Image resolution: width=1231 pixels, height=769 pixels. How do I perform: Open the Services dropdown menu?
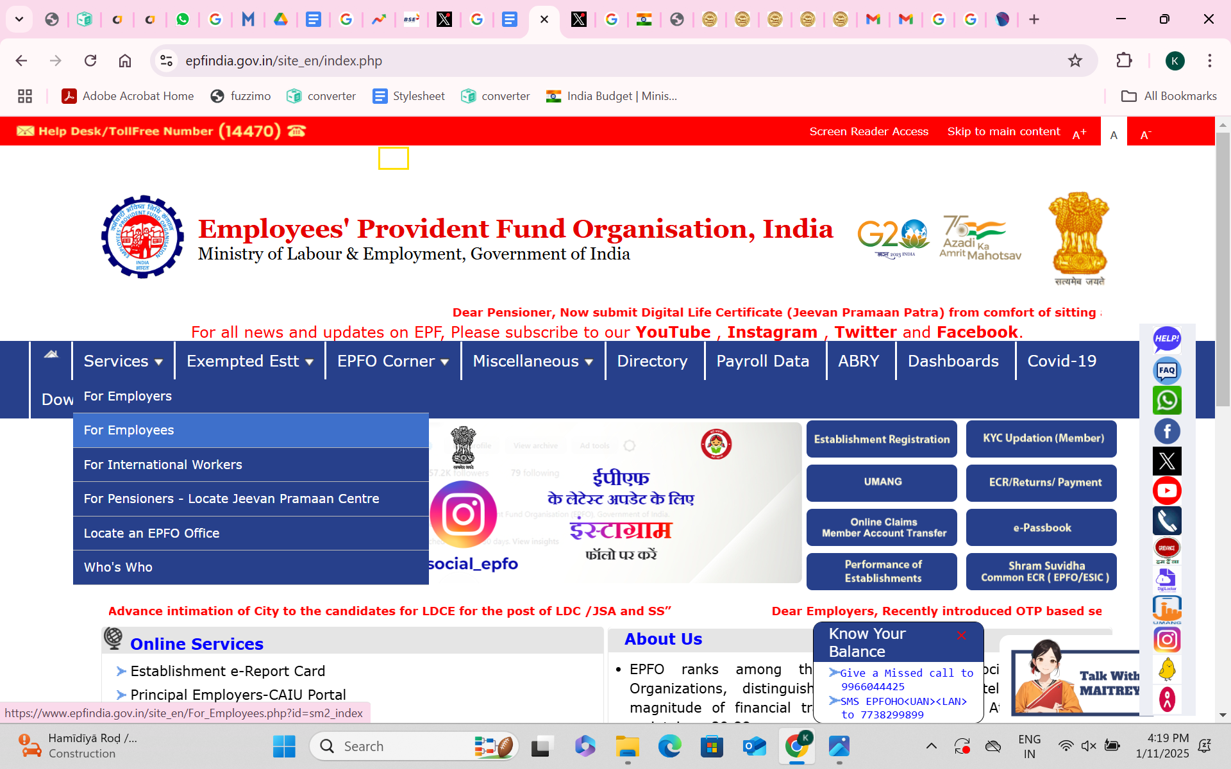[122, 361]
